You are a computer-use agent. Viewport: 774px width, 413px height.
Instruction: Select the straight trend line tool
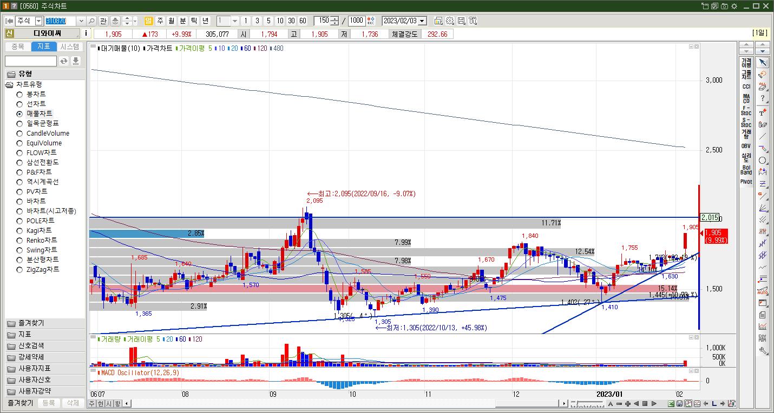click(763, 136)
